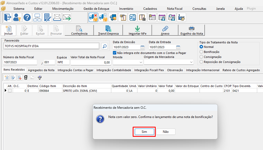Viewport: 263px width, 150px height.
Task: Open the blue question mark help icon
Action: click(x=27, y=17)
